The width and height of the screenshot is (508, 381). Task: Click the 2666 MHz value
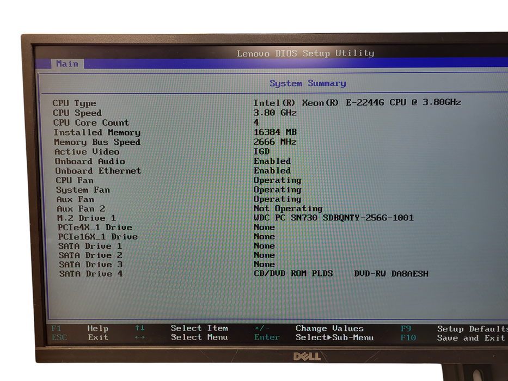tap(275, 142)
